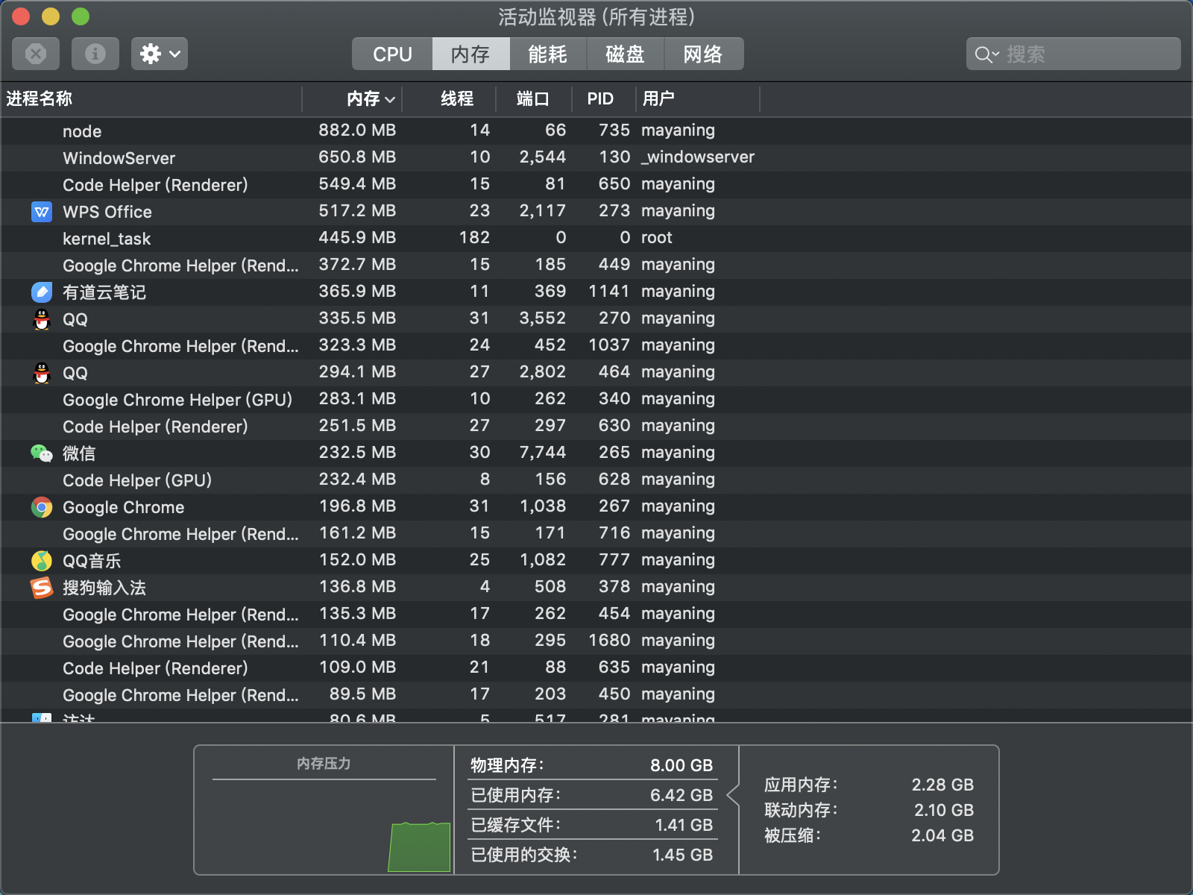Select the 能耗 tab
Viewport: 1193px width, 895px height.
point(548,54)
